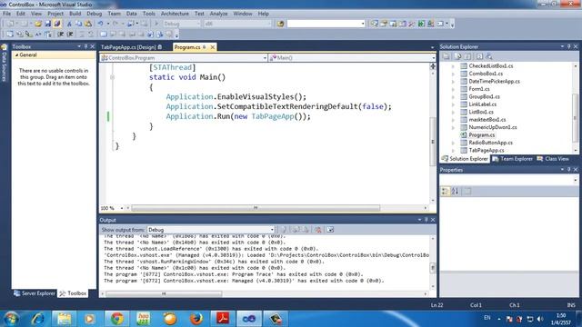Open the Main() member dropdown

[352, 58]
